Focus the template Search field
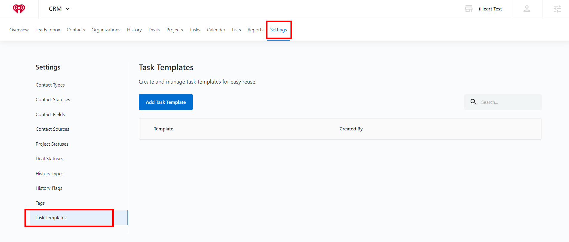569x242 pixels. coord(503,102)
